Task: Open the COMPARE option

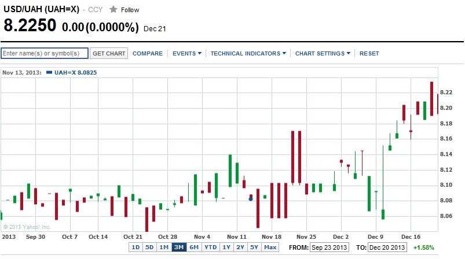Action: coord(148,54)
